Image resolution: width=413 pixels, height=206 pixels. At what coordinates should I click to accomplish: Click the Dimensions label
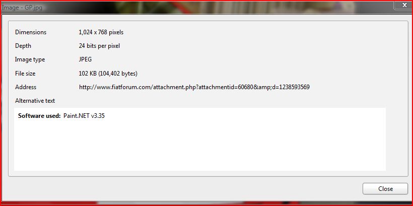tap(31, 32)
